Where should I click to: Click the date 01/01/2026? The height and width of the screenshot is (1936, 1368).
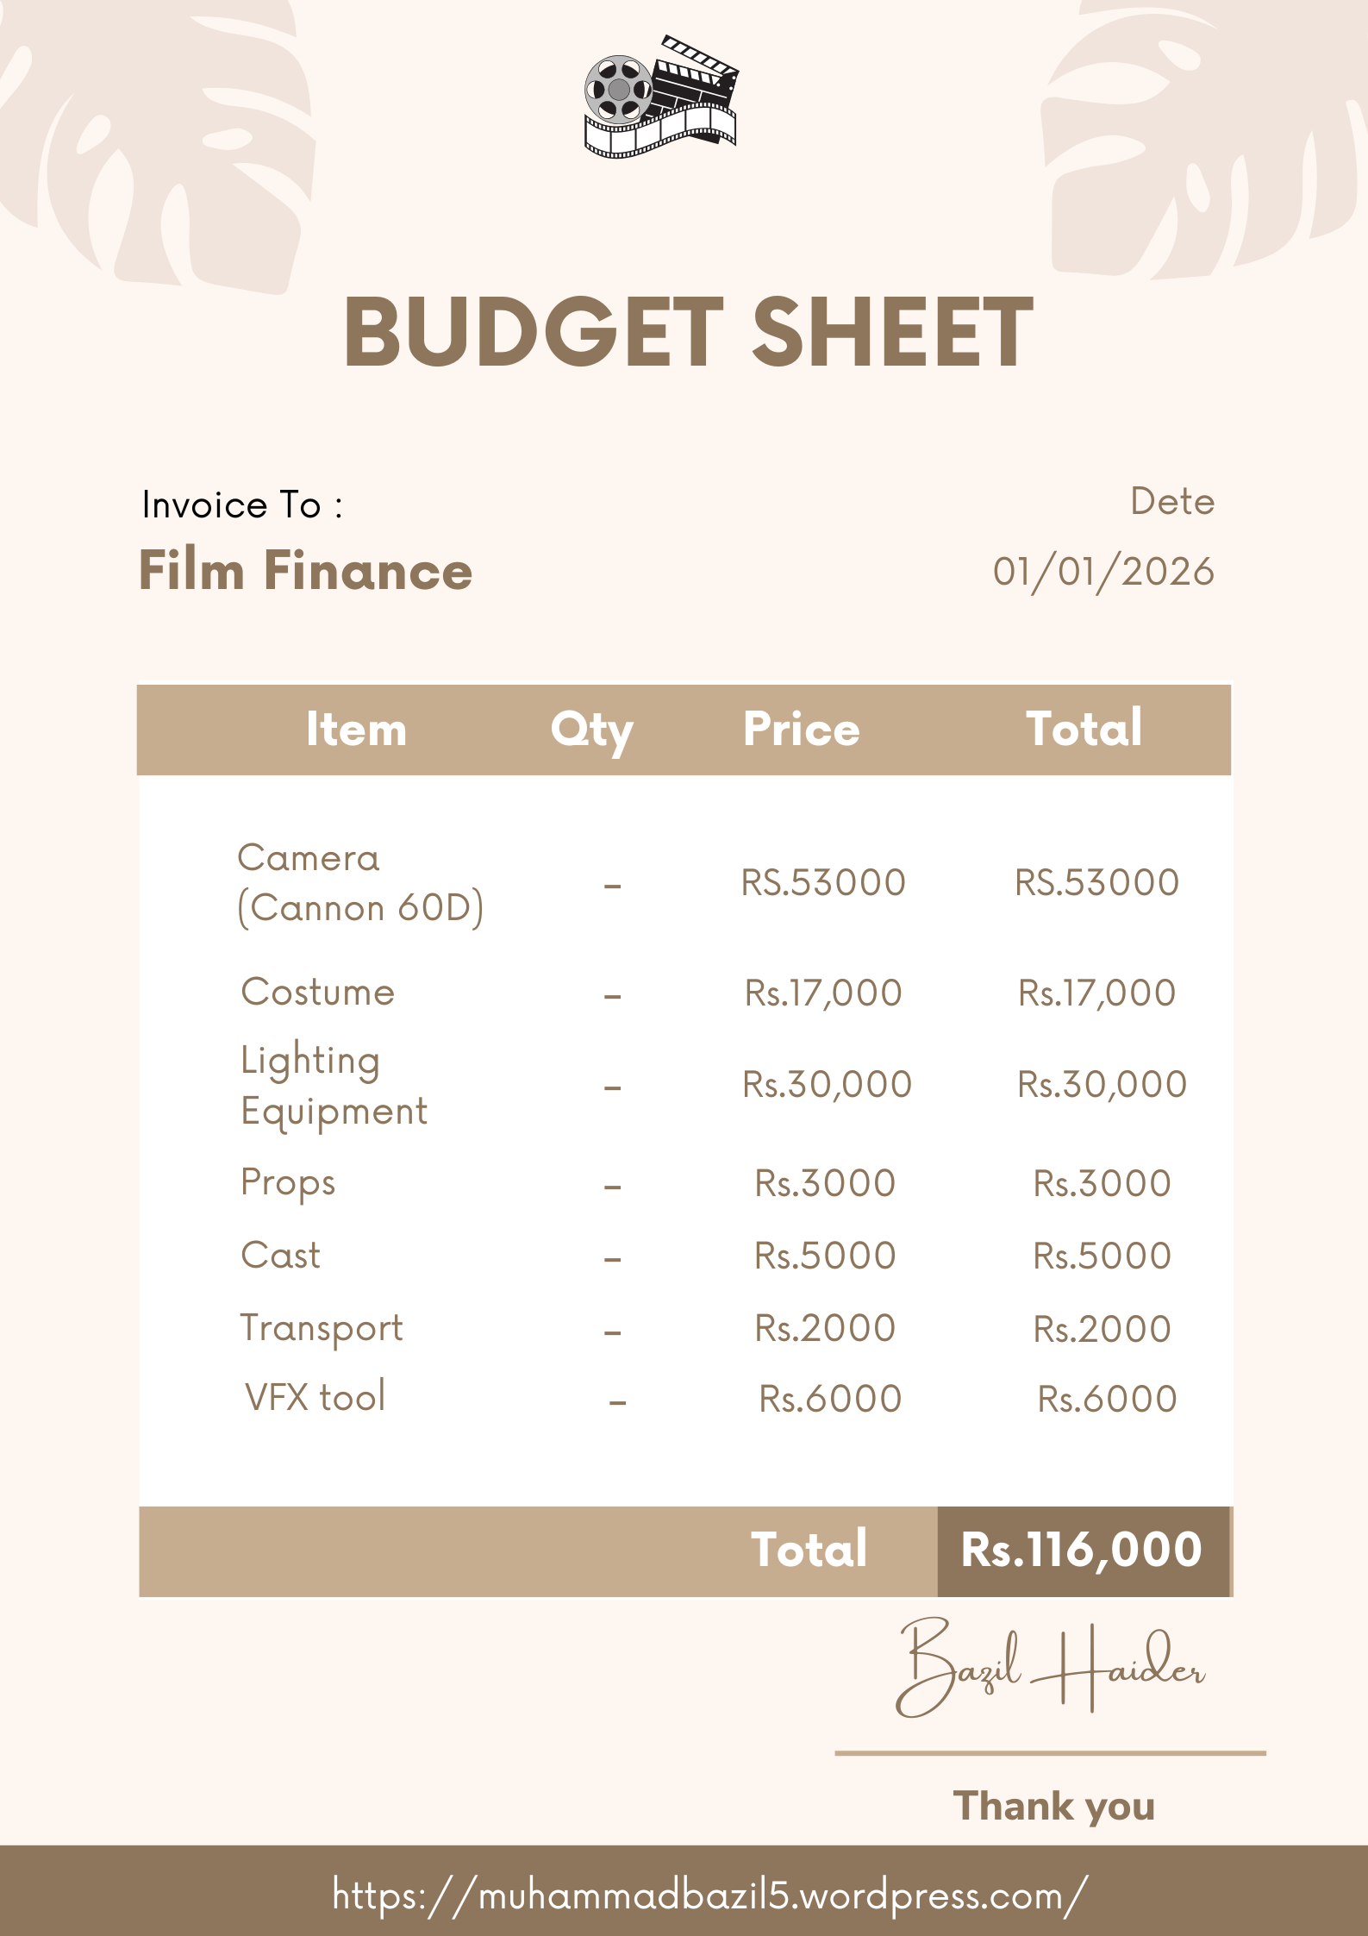click(x=1103, y=572)
